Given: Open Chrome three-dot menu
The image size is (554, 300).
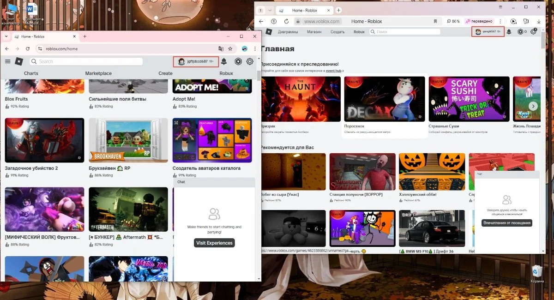Looking at the screenshot, I should tap(255, 48).
